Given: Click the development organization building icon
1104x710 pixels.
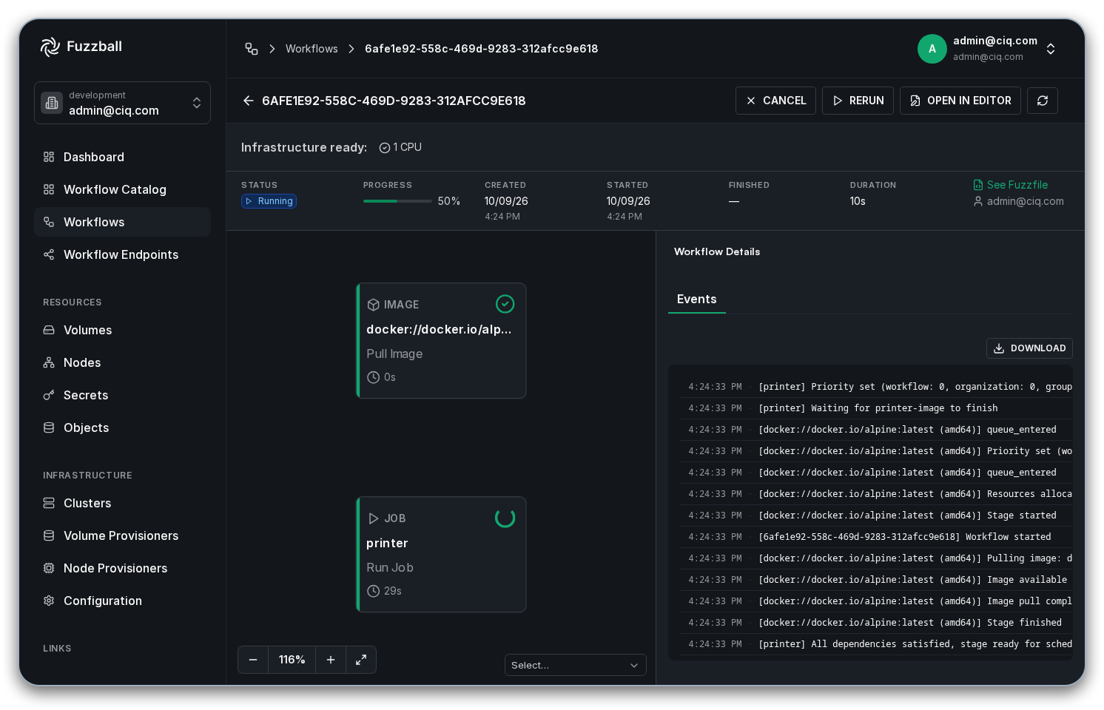Looking at the screenshot, I should [52, 103].
